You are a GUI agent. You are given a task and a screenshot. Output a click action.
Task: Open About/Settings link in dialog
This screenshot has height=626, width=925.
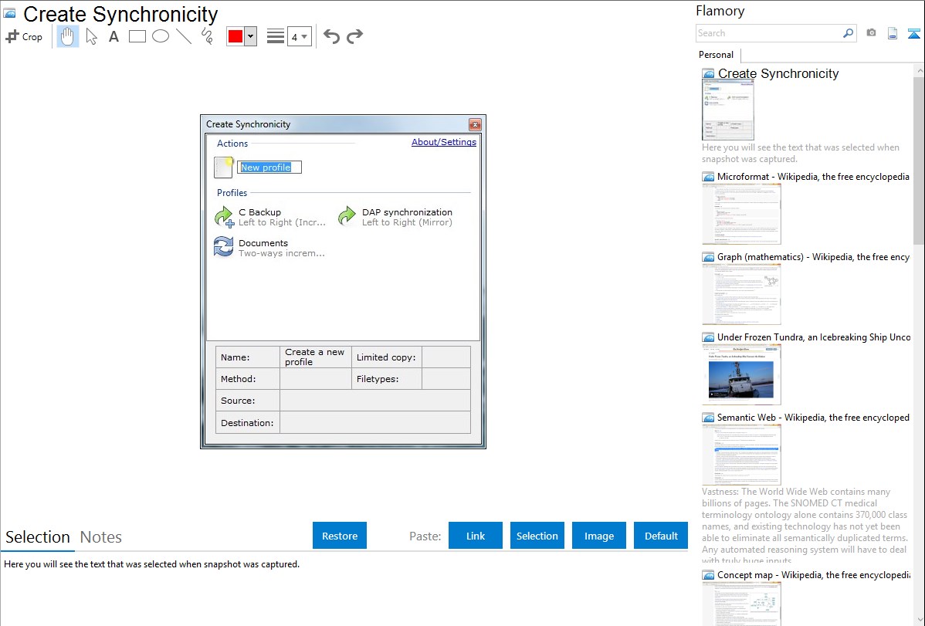(x=444, y=142)
